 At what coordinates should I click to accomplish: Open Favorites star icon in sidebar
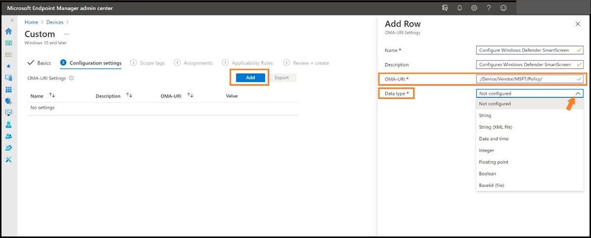point(8,66)
